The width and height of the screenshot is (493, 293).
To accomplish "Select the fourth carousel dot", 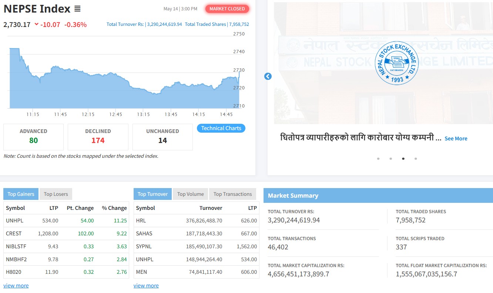I will click(416, 159).
